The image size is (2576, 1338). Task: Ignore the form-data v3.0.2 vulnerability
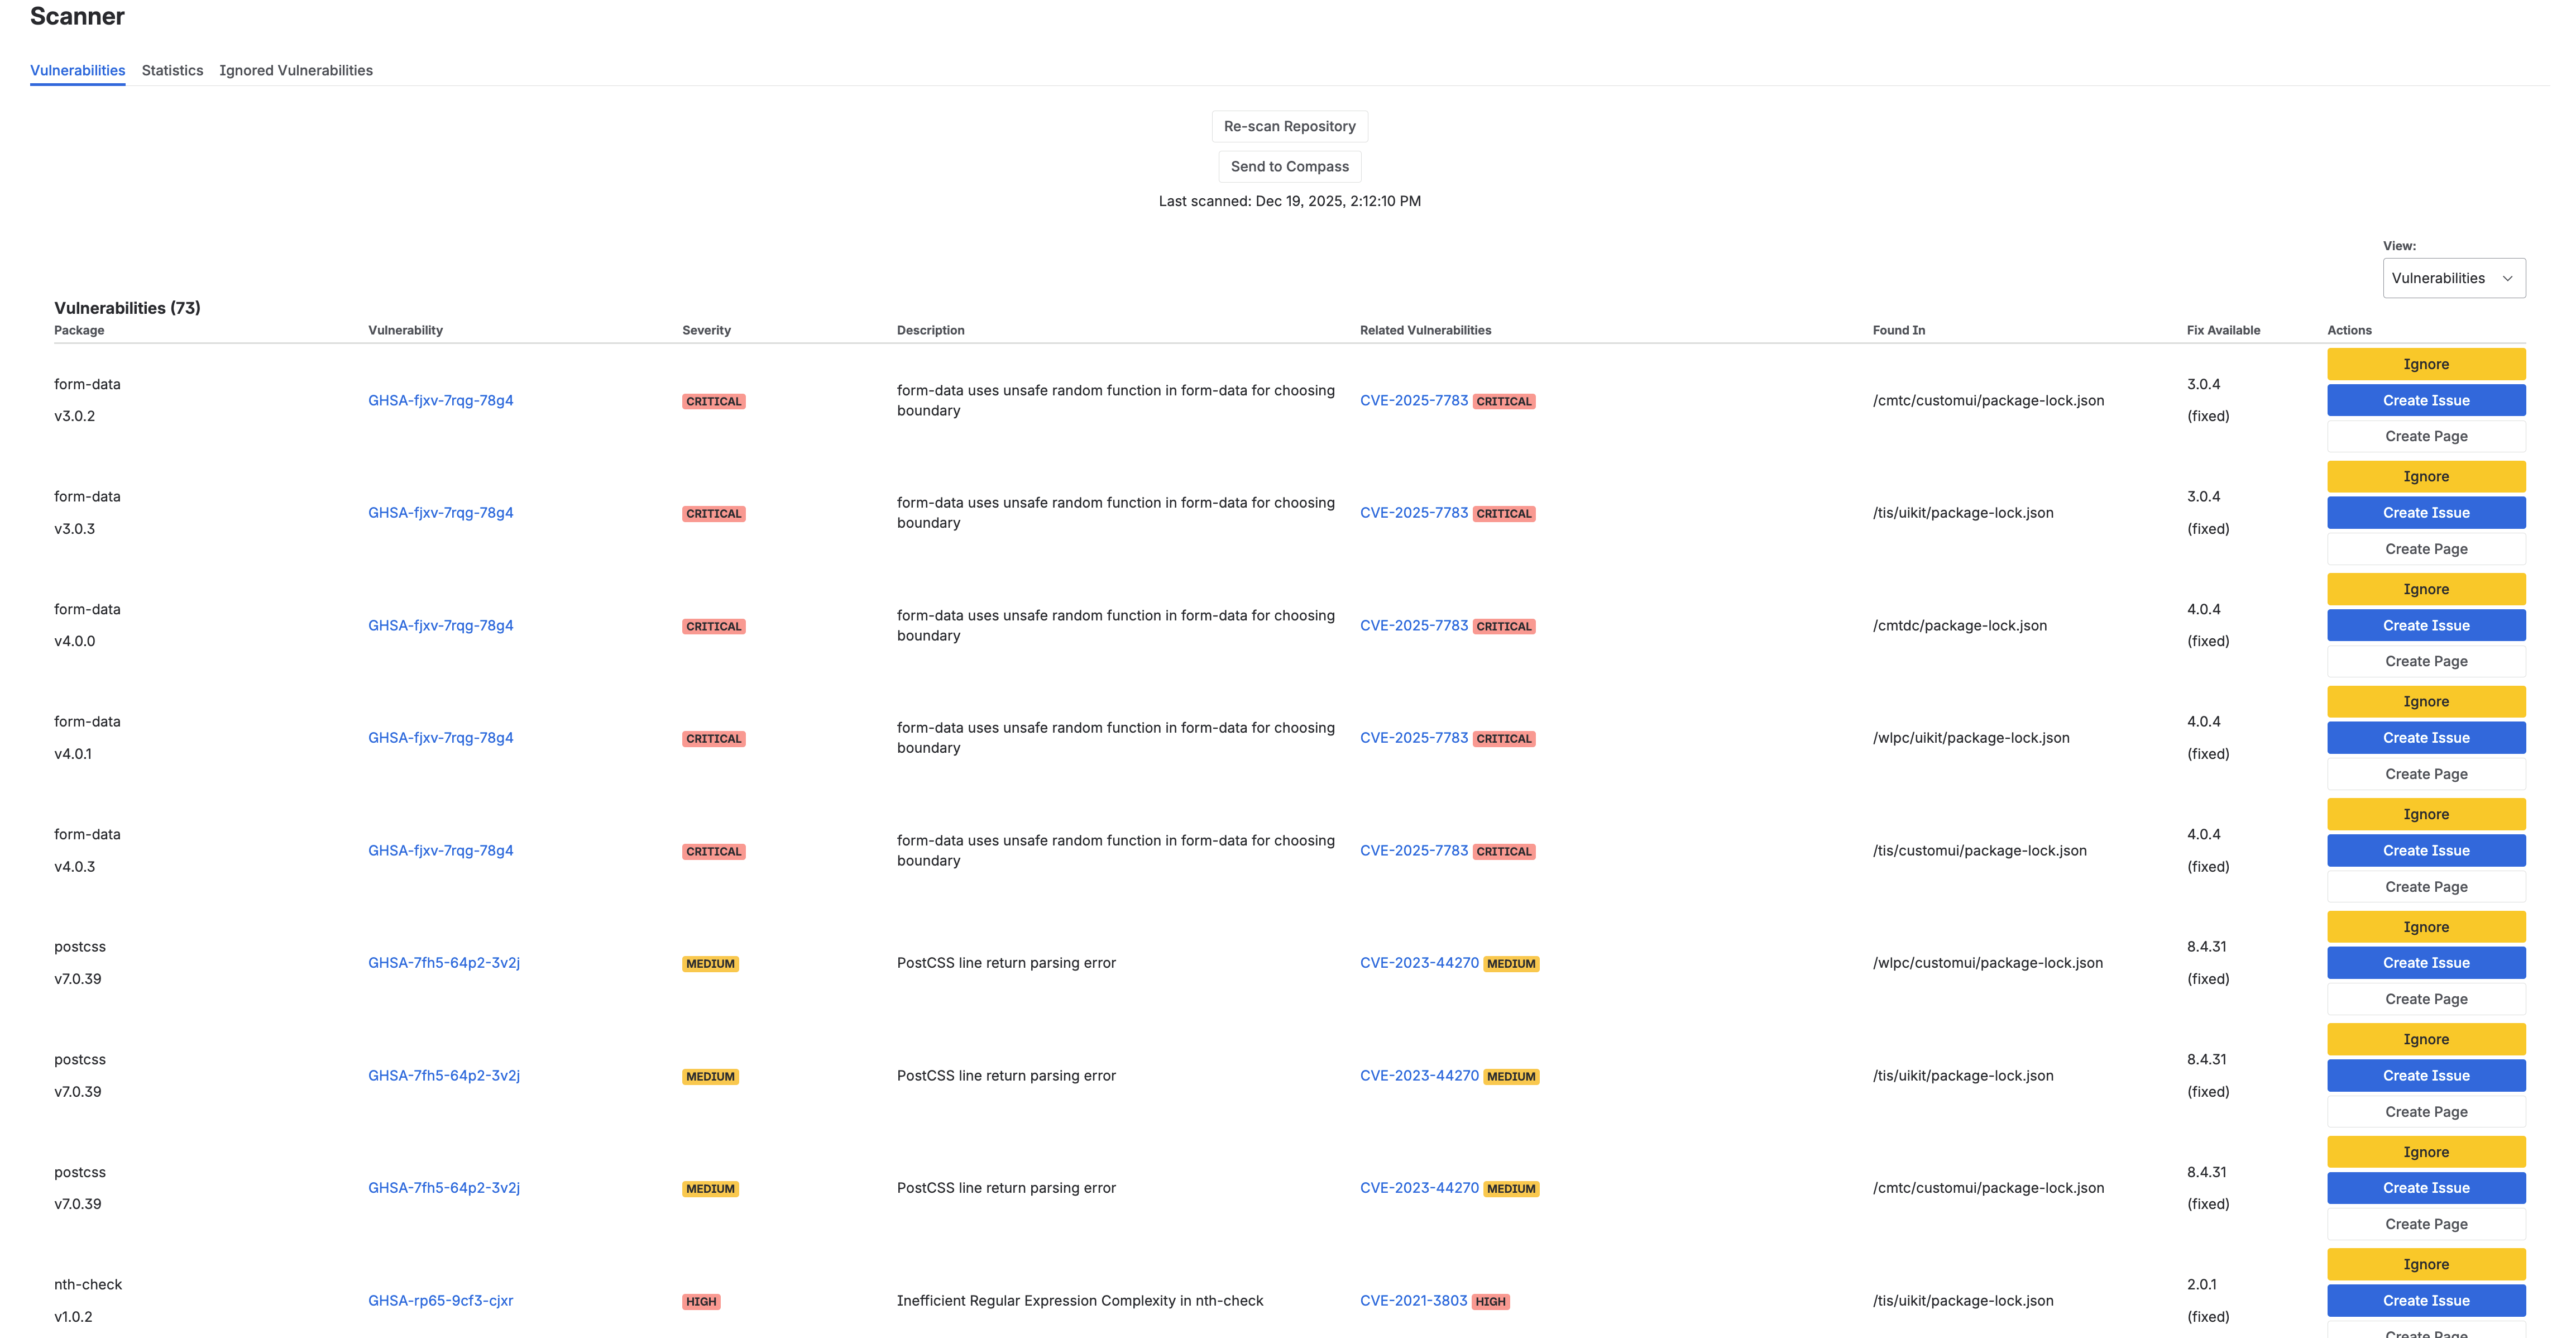click(2425, 364)
